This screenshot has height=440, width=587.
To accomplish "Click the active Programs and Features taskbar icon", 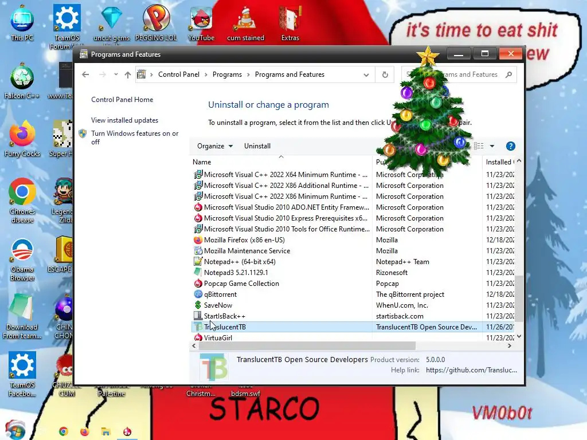I will pyautogui.click(x=127, y=431).
